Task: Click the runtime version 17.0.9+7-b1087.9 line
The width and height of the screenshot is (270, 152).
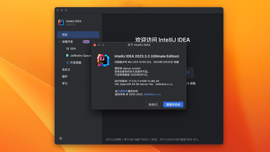Action: point(137,81)
